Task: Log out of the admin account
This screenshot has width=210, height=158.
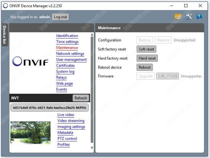Action: (60, 17)
